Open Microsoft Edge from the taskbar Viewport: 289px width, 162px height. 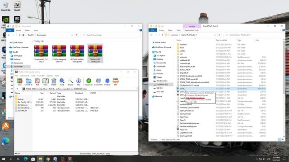point(26,159)
